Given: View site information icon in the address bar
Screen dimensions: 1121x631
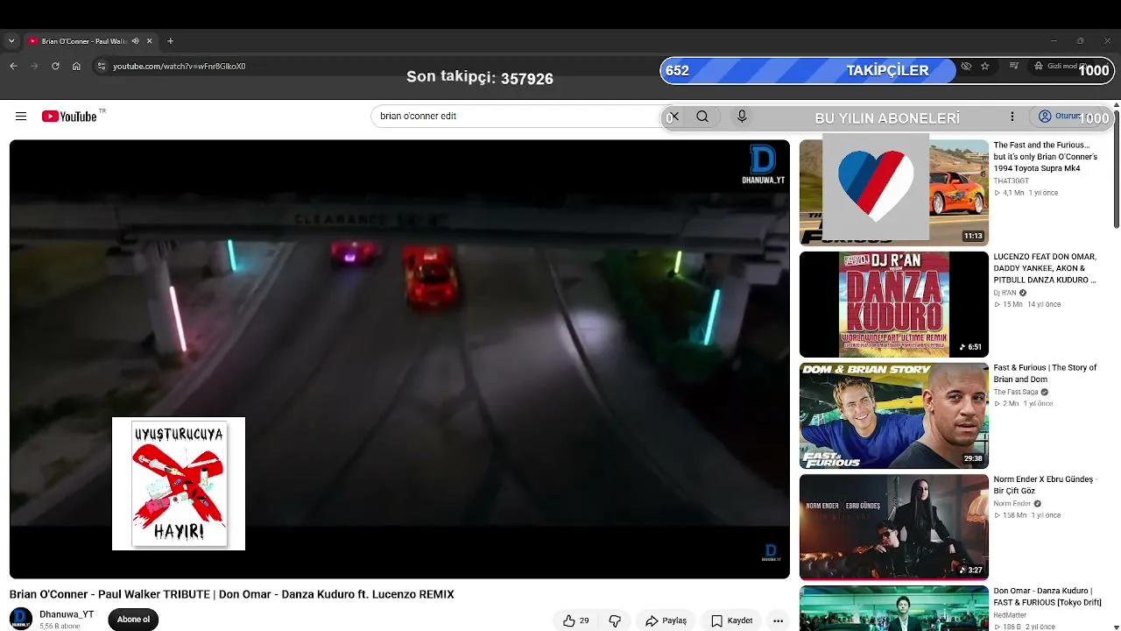Looking at the screenshot, I should 101,66.
